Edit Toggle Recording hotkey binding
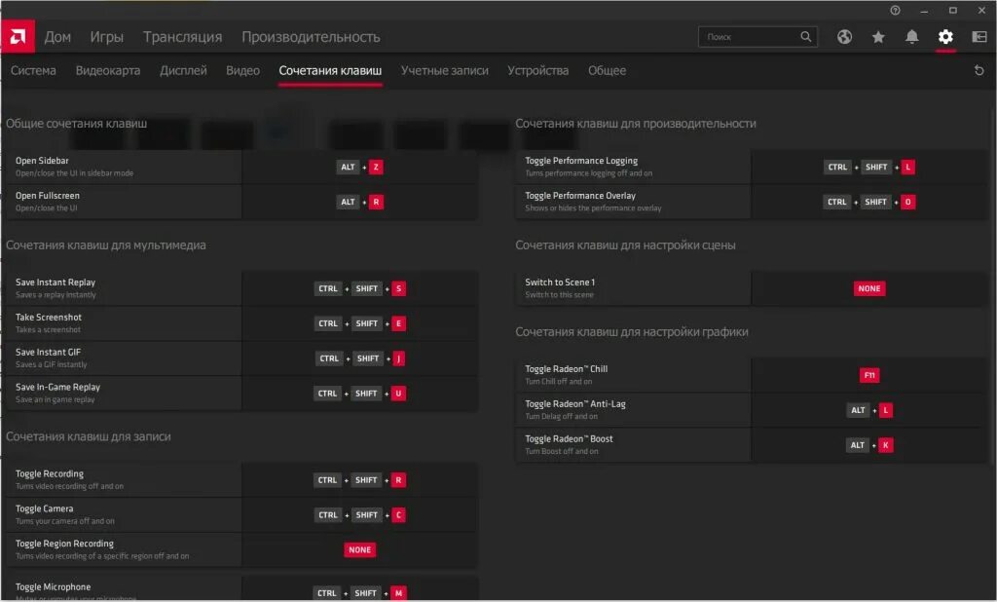Screen dimensions: 997x602 pyautogui.click(x=360, y=480)
